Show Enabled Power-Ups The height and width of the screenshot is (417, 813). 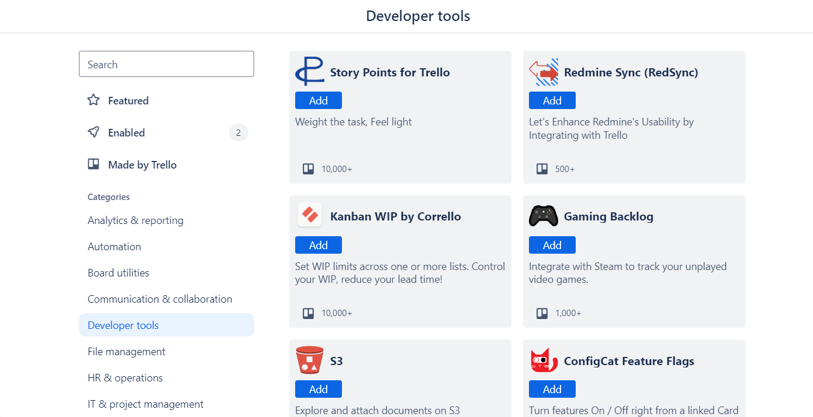[167, 132]
